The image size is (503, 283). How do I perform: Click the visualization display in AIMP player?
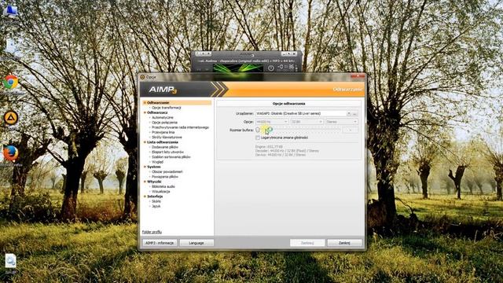tap(238, 68)
